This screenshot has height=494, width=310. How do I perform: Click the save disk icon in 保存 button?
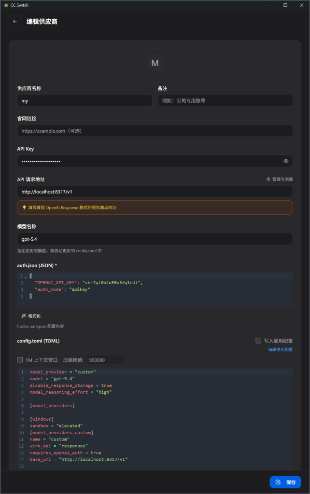[278, 482]
